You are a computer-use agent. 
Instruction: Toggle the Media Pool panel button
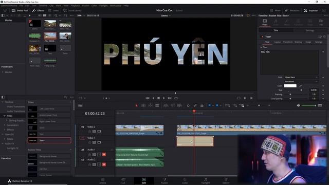tap(20, 10)
